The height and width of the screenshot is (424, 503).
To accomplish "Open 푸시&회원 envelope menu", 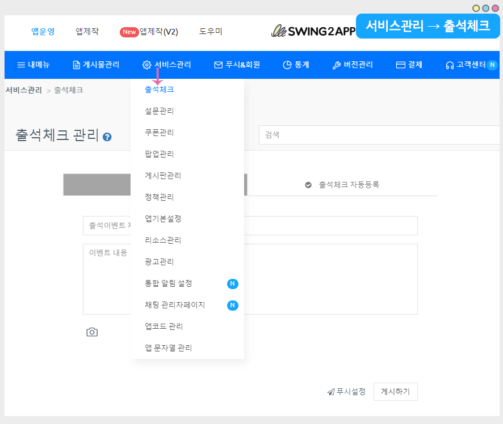I will [237, 65].
